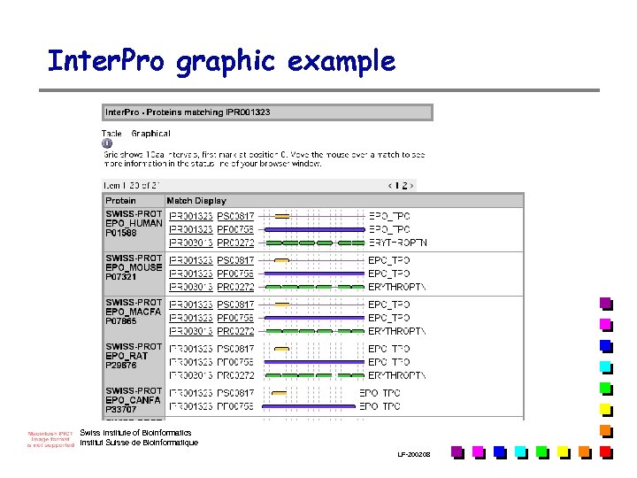Click the 'InterPro - Proteins matching IPR001323' title bar
The image size is (637, 478).
[x=267, y=112]
